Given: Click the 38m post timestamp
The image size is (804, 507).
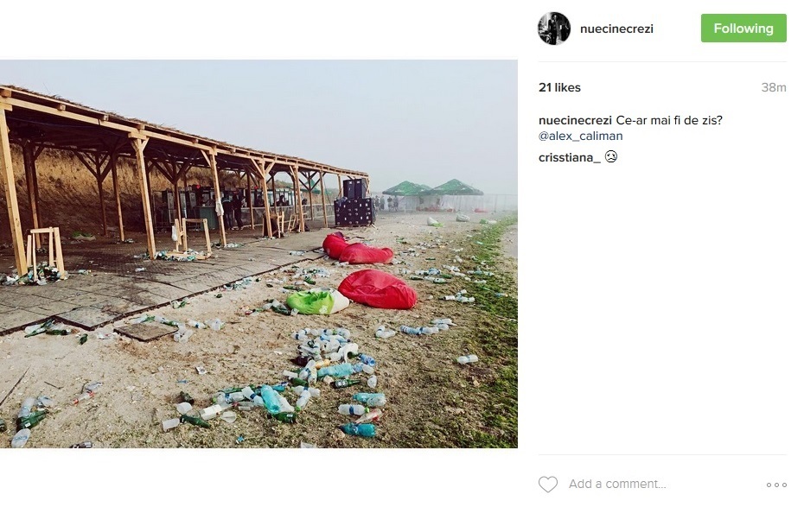Looking at the screenshot, I should coord(774,87).
